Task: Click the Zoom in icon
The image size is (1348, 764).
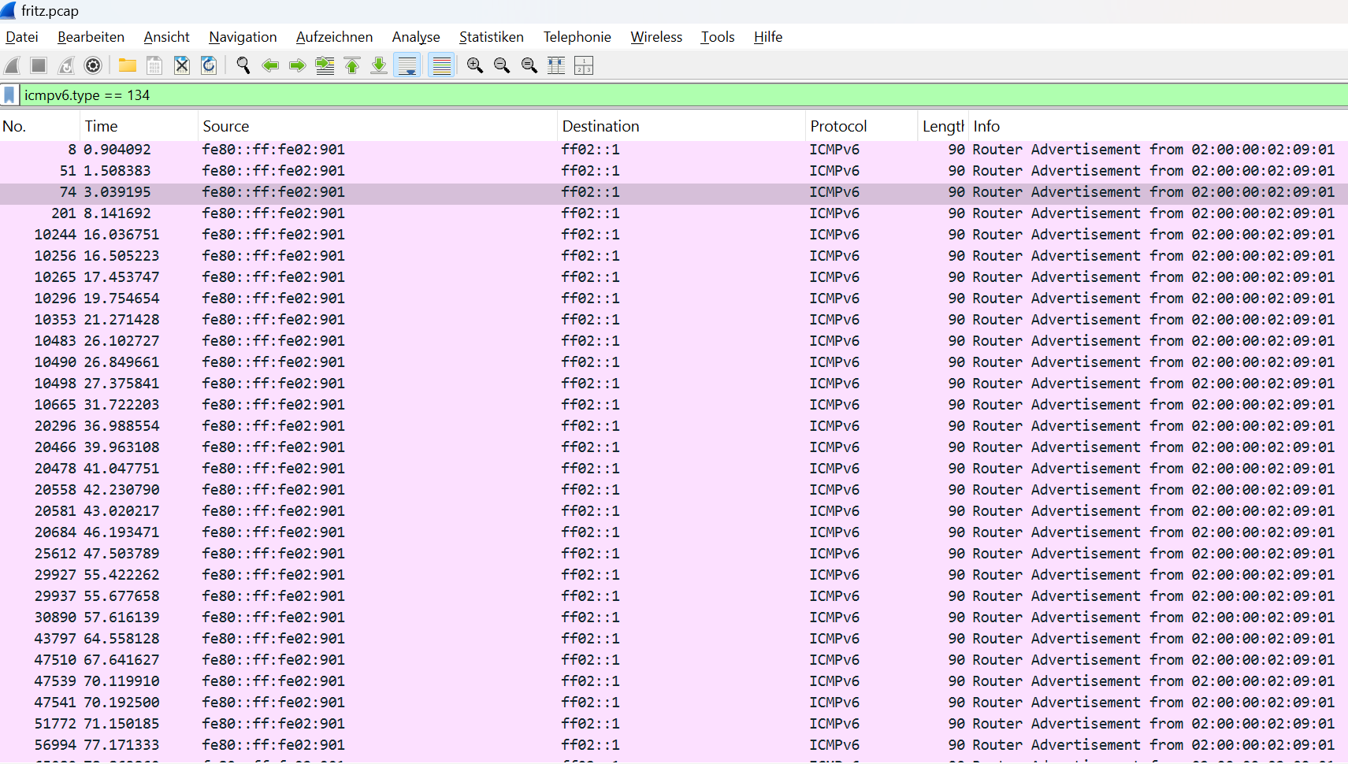Action: [x=475, y=65]
